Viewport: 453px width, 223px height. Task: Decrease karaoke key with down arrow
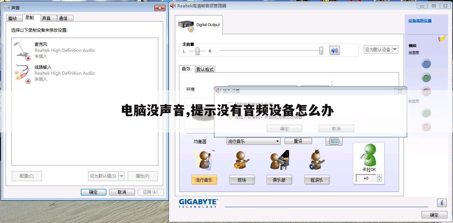pos(379,180)
